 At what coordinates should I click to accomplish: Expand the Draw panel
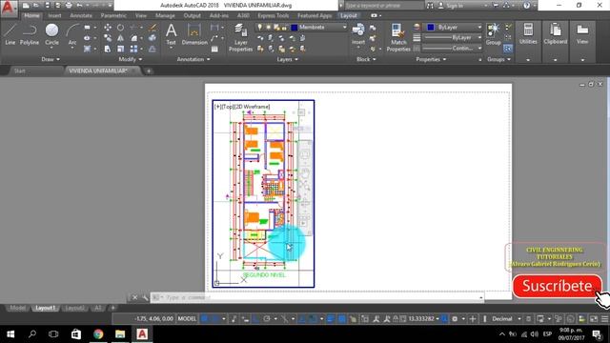51,59
